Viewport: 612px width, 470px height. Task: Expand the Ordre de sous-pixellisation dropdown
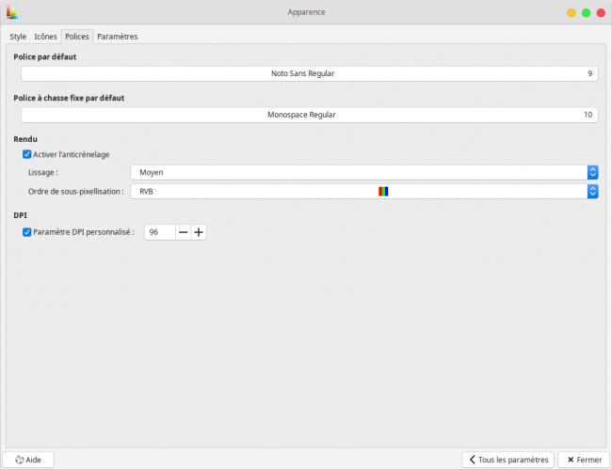pyautogui.click(x=363, y=191)
